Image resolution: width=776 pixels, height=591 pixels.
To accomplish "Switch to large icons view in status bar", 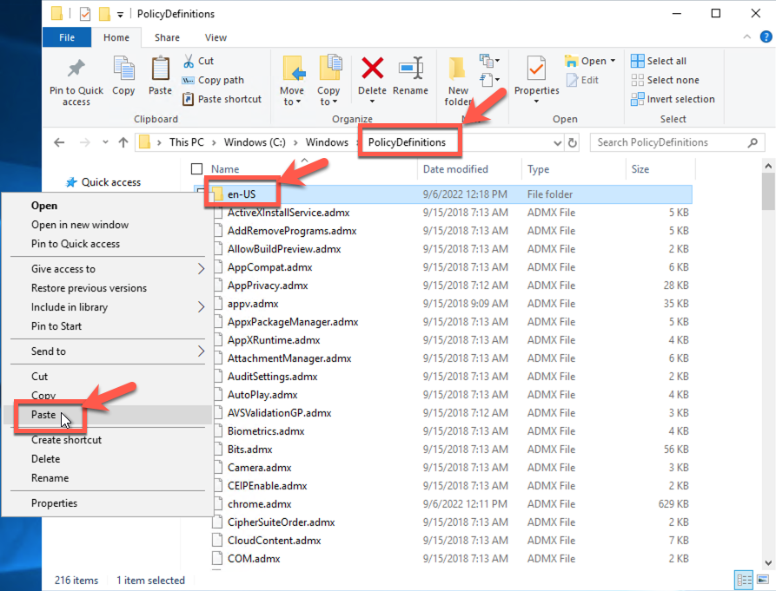I will tap(761, 580).
